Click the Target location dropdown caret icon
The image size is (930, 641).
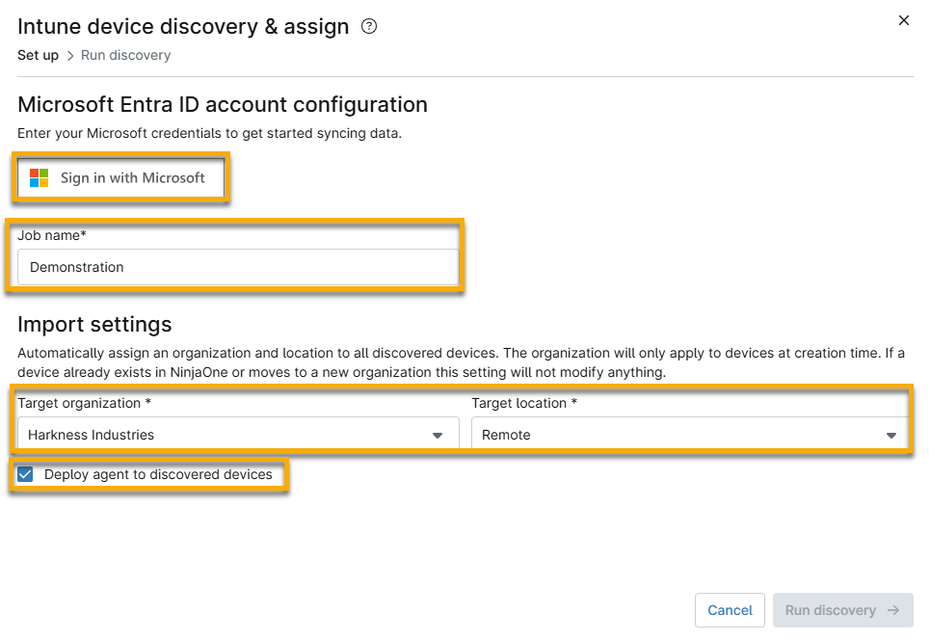[890, 434]
